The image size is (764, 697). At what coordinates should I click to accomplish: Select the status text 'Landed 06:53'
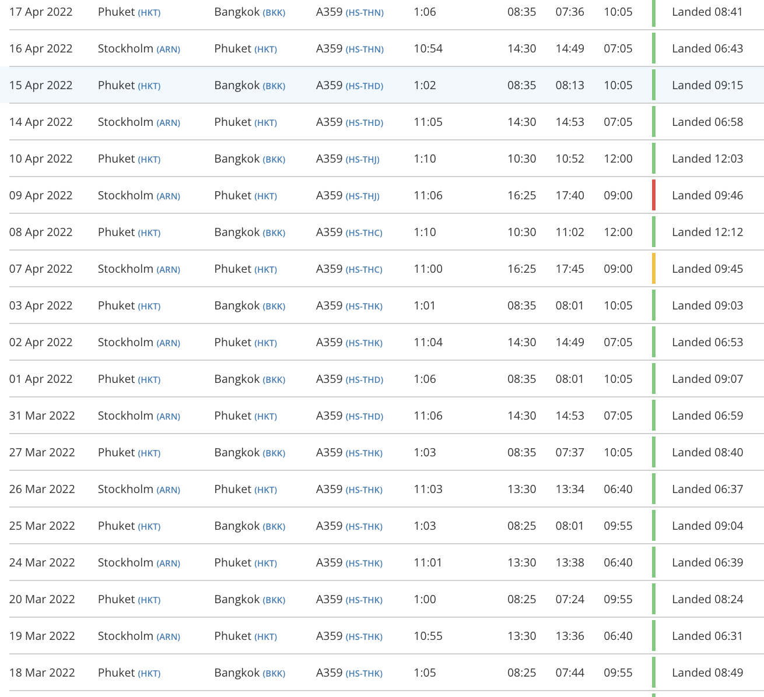707,342
